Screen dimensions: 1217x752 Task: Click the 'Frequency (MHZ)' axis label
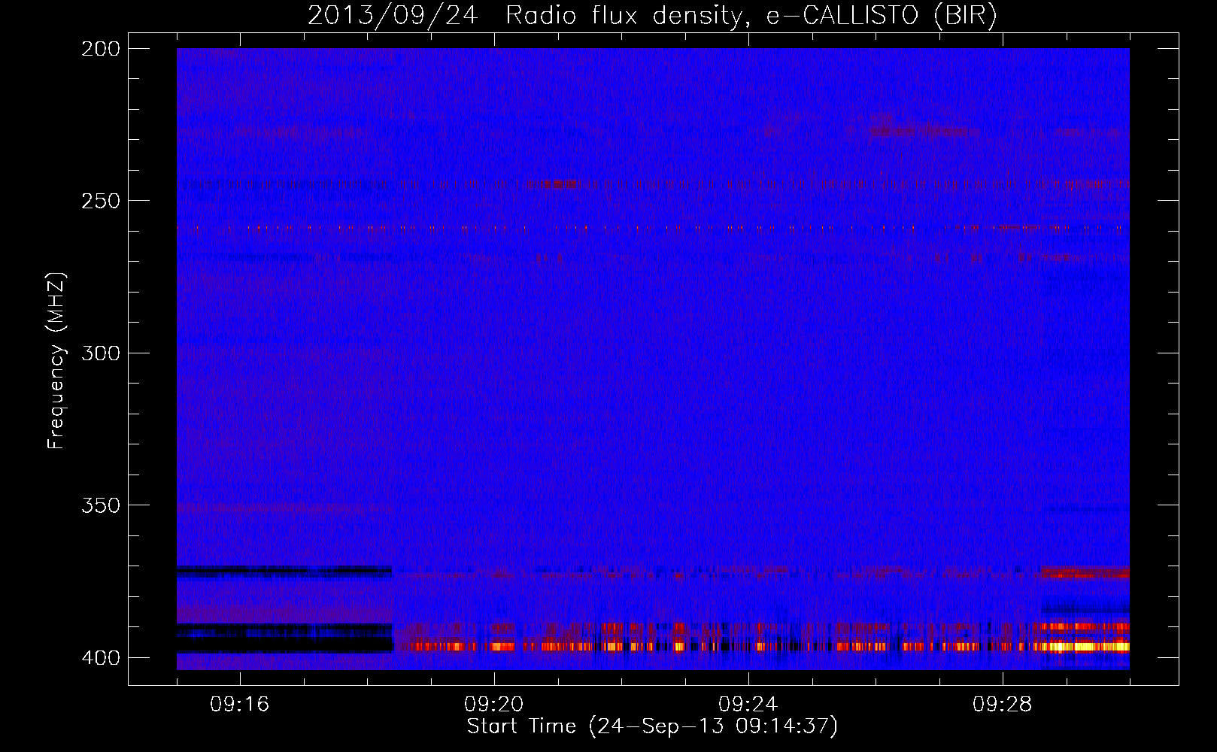click(x=56, y=361)
